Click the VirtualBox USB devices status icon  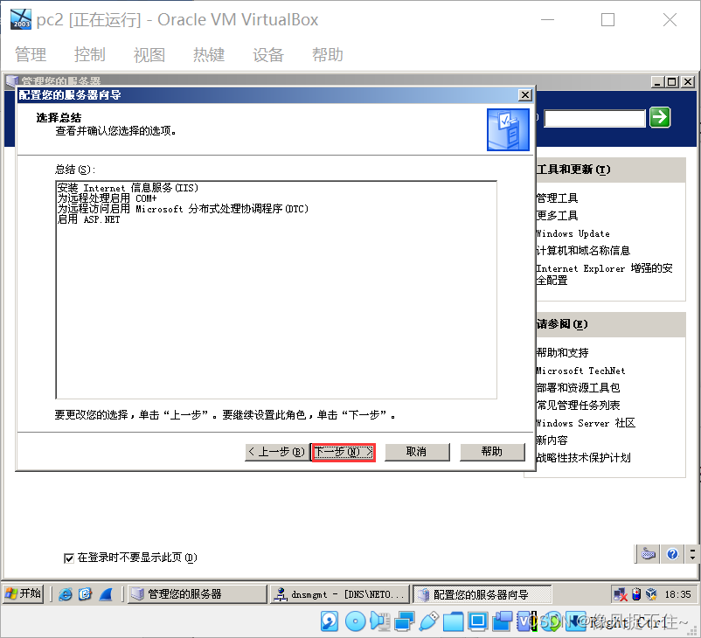(x=428, y=621)
